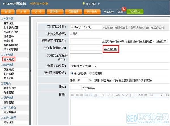Click the lightbulb 购买咨询 icon
Image resolution: width=170 pixels, height=126 pixels.
(84, 4)
